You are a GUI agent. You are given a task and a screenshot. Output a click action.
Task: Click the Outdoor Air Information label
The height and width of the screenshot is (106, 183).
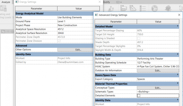click(108, 70)
